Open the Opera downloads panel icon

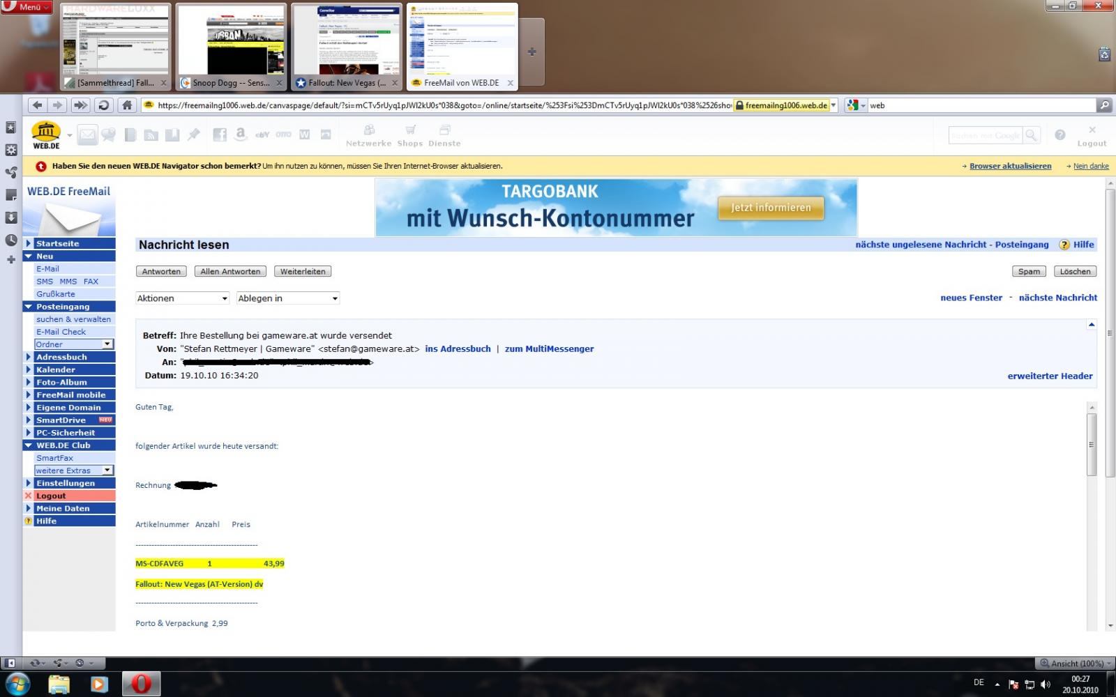click(10, 217)
